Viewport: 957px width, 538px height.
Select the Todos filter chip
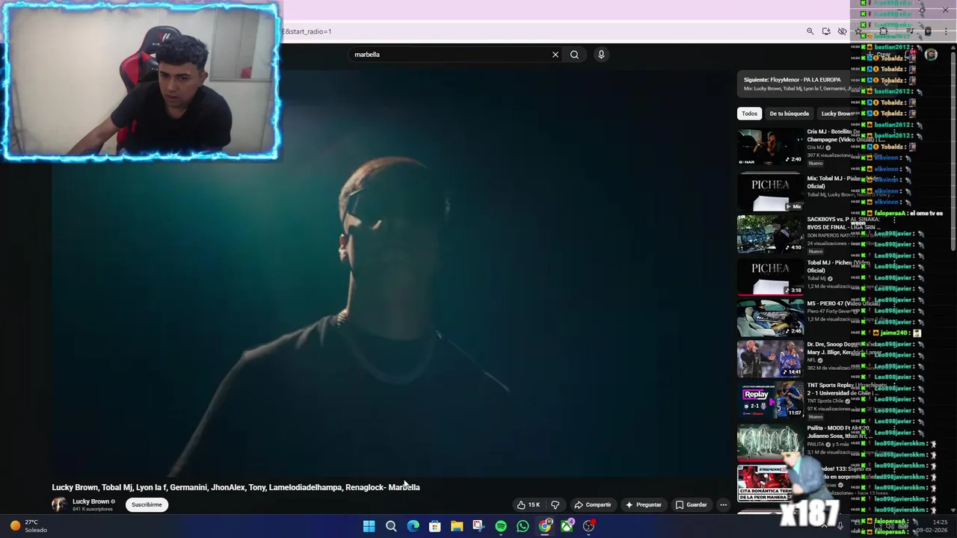749,114
